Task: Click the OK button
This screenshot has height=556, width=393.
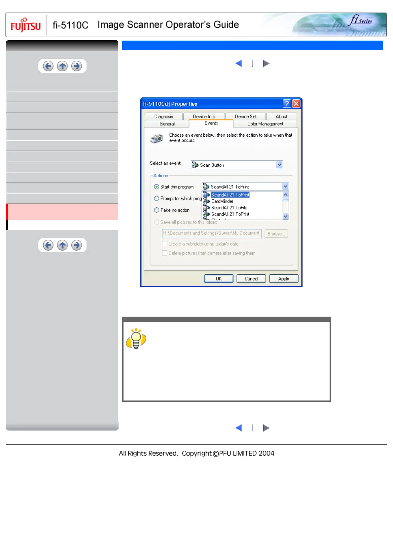Action: click(x=219, y=279)
